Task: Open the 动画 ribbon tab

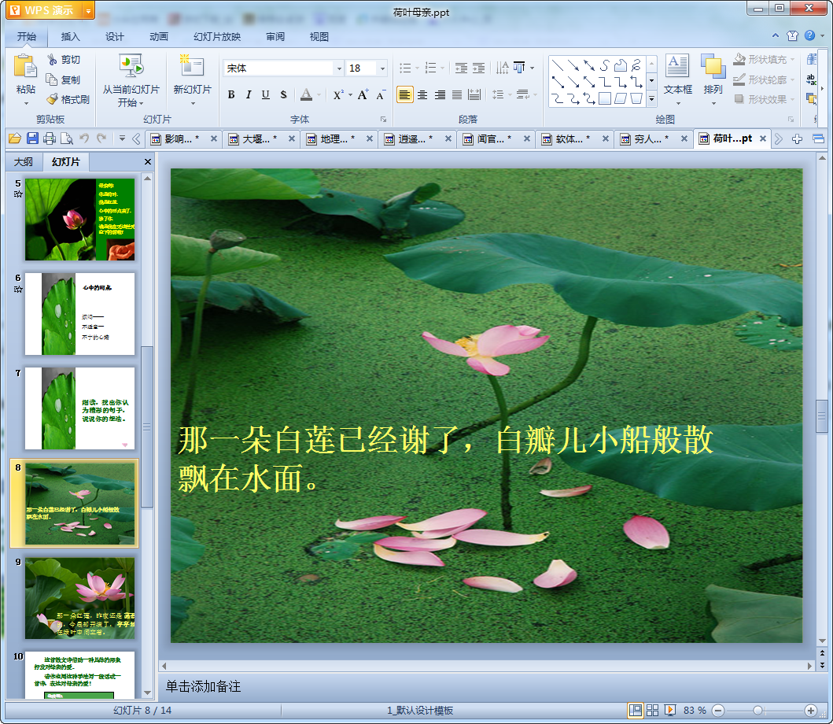Action: 159,37
